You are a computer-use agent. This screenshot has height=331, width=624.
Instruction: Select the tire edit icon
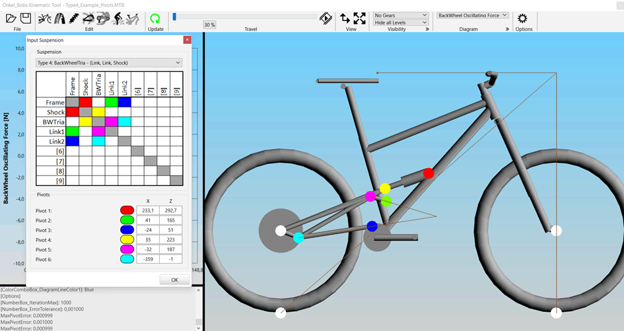click(61, 18)
